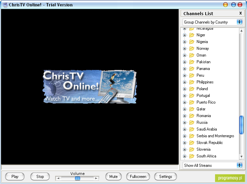Select the Puerto Rico entry

206,103
